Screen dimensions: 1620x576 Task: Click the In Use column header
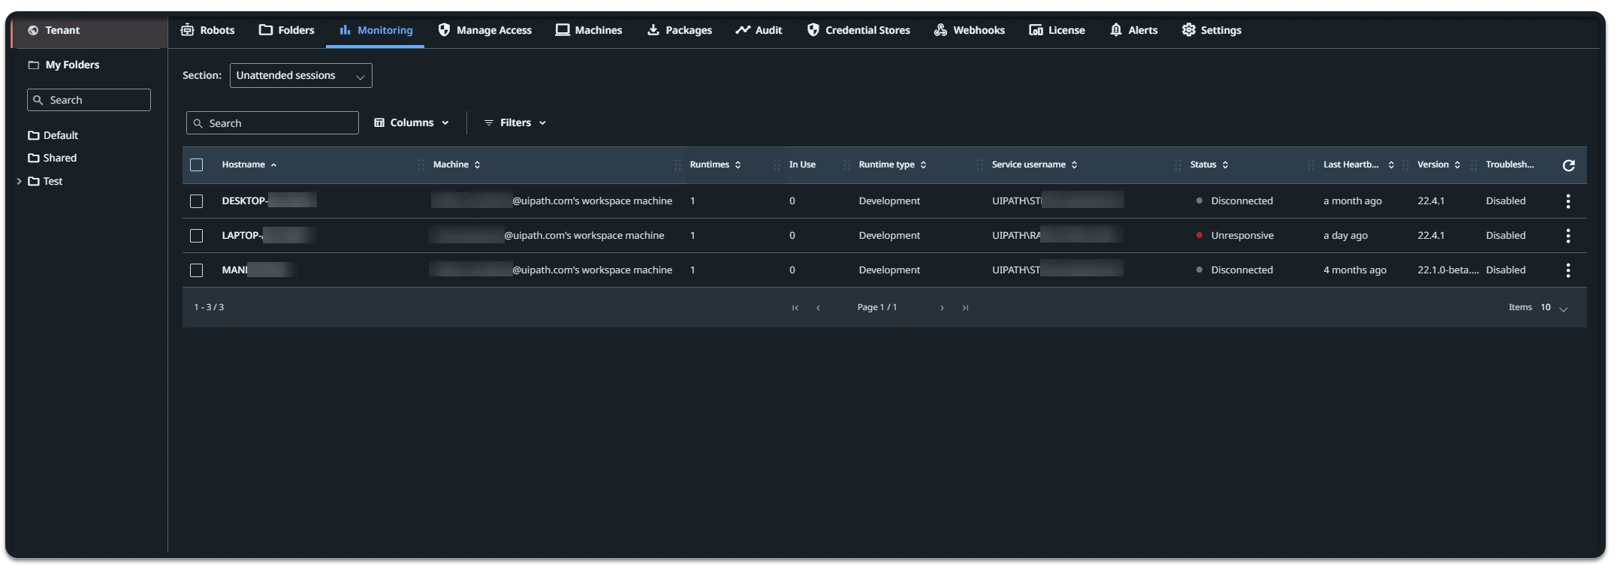pyautogui.click(x=802, y=165)
